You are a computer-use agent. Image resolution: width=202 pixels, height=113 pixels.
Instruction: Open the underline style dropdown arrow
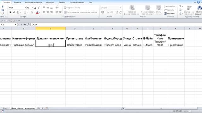(20, 12)
